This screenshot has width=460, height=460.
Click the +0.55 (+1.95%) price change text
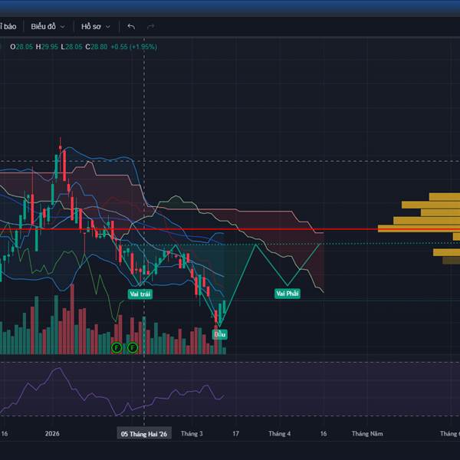pos(133,47)
